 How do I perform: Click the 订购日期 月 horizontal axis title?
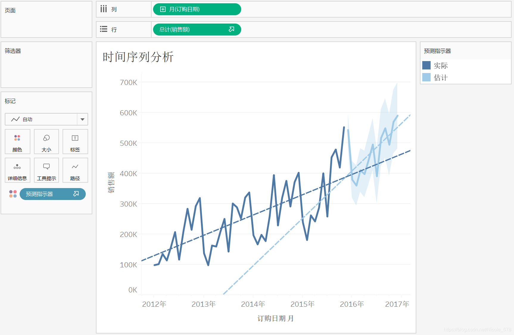point(275,319)
